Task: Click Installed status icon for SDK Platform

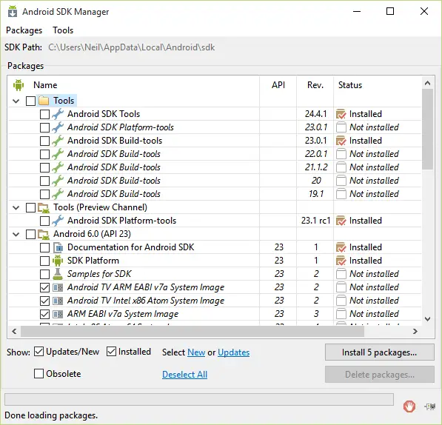Action: (x=341, y=261)
